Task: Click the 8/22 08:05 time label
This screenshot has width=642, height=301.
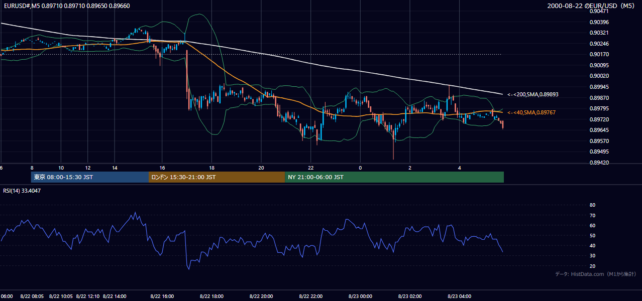Action: [x=32, y=296]
